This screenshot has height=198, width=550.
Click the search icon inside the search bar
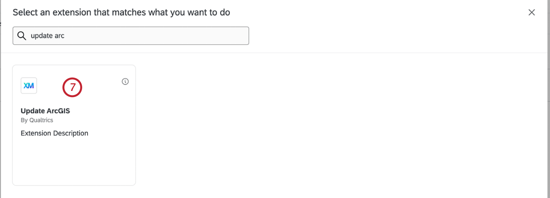[21, 36]
